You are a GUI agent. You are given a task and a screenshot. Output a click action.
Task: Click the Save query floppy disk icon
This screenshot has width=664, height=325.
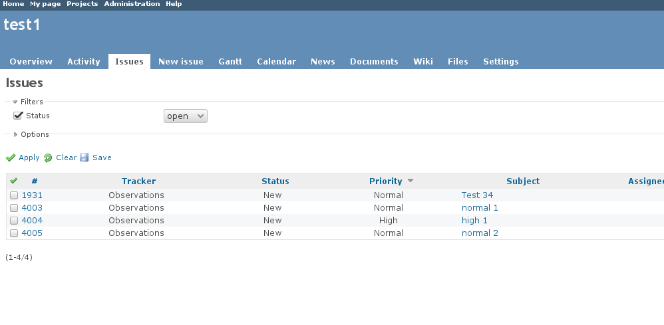(84, 158)
